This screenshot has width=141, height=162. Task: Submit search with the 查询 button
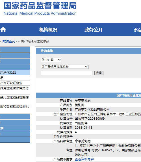coord(99,73)
